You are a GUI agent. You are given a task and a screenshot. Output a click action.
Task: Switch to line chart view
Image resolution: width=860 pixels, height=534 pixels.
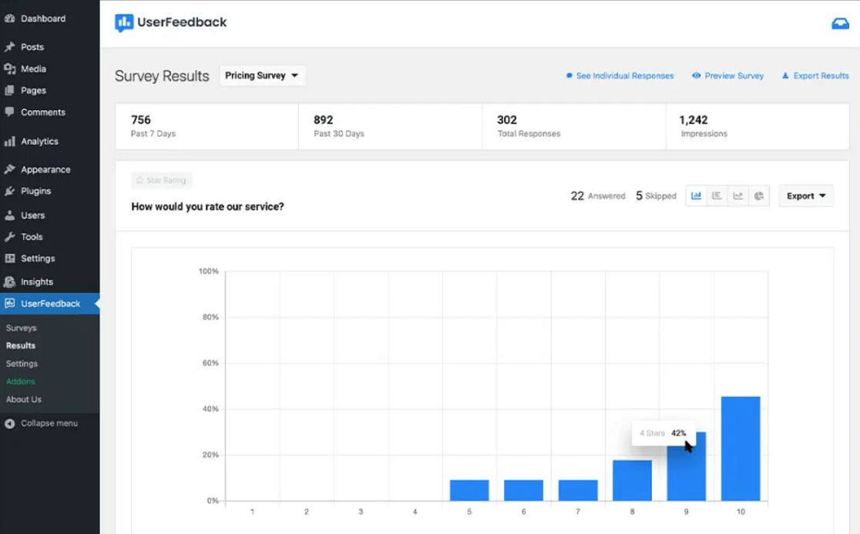pos(737,196)
